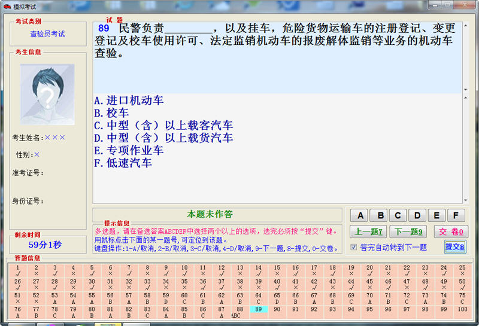Jump to question 1 in answer grid
The height and width of the screenshot is (326, 479).
[x=18, y=270]
